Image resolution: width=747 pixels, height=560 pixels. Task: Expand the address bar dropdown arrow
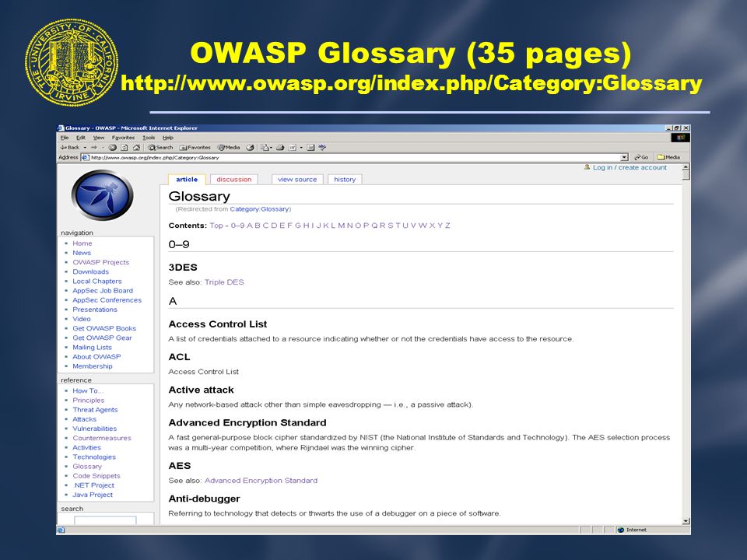(x=625, y=157)
